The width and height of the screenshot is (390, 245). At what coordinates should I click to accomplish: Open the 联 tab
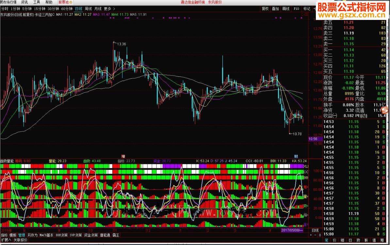coord(366,240)
